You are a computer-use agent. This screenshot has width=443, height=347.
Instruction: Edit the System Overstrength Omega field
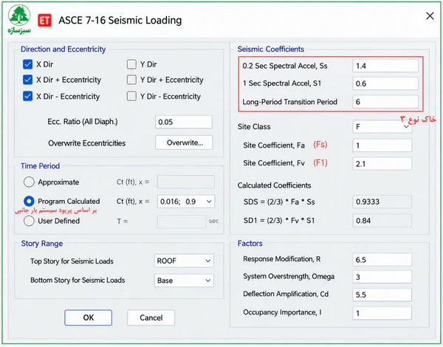(382, 277)
